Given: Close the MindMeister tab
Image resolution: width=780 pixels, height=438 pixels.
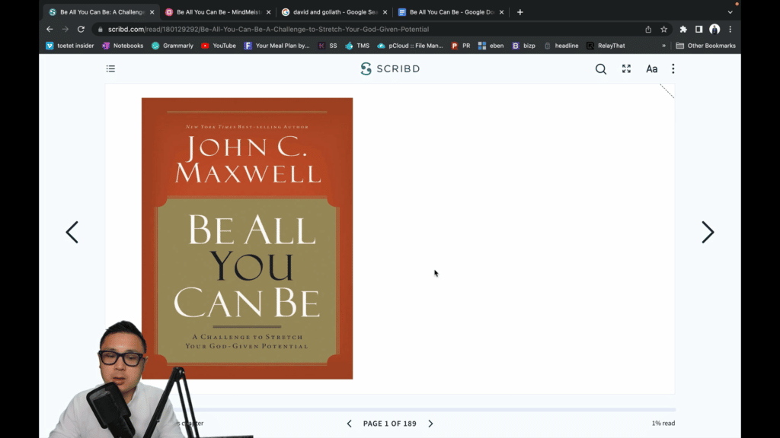Looking at the screenshot, I should pos(269,12).
